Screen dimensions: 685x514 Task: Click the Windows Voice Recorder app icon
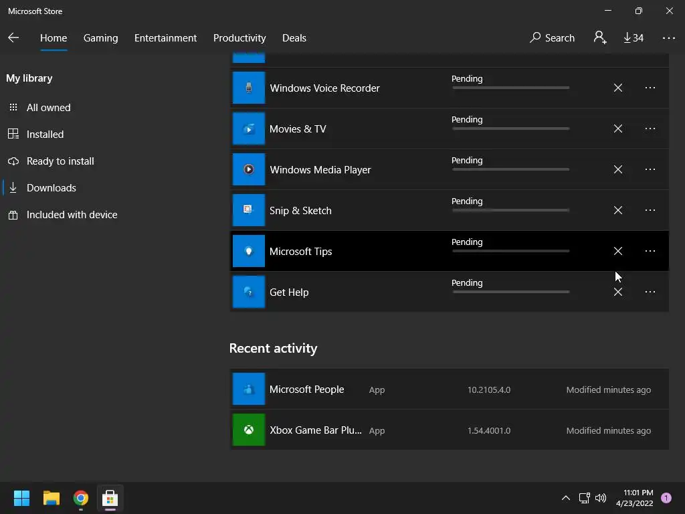click(x=249, y=88)
